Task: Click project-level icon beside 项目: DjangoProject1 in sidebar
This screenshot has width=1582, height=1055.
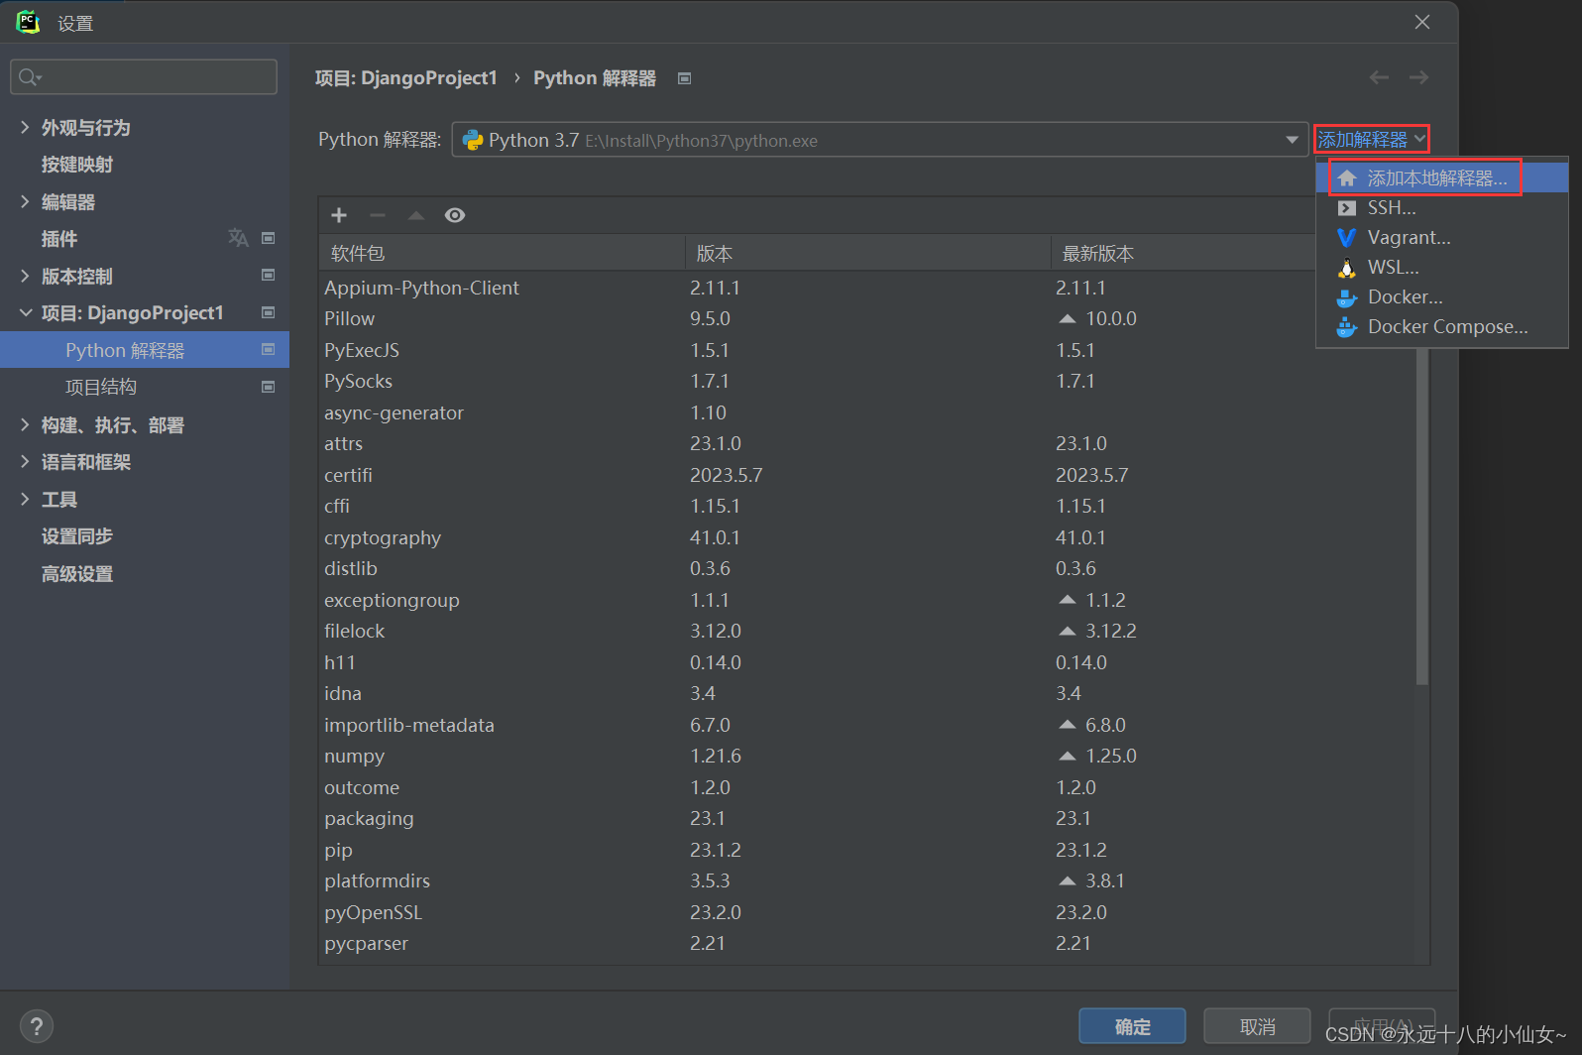Action: pyautogui.click(x=268, y=312)
